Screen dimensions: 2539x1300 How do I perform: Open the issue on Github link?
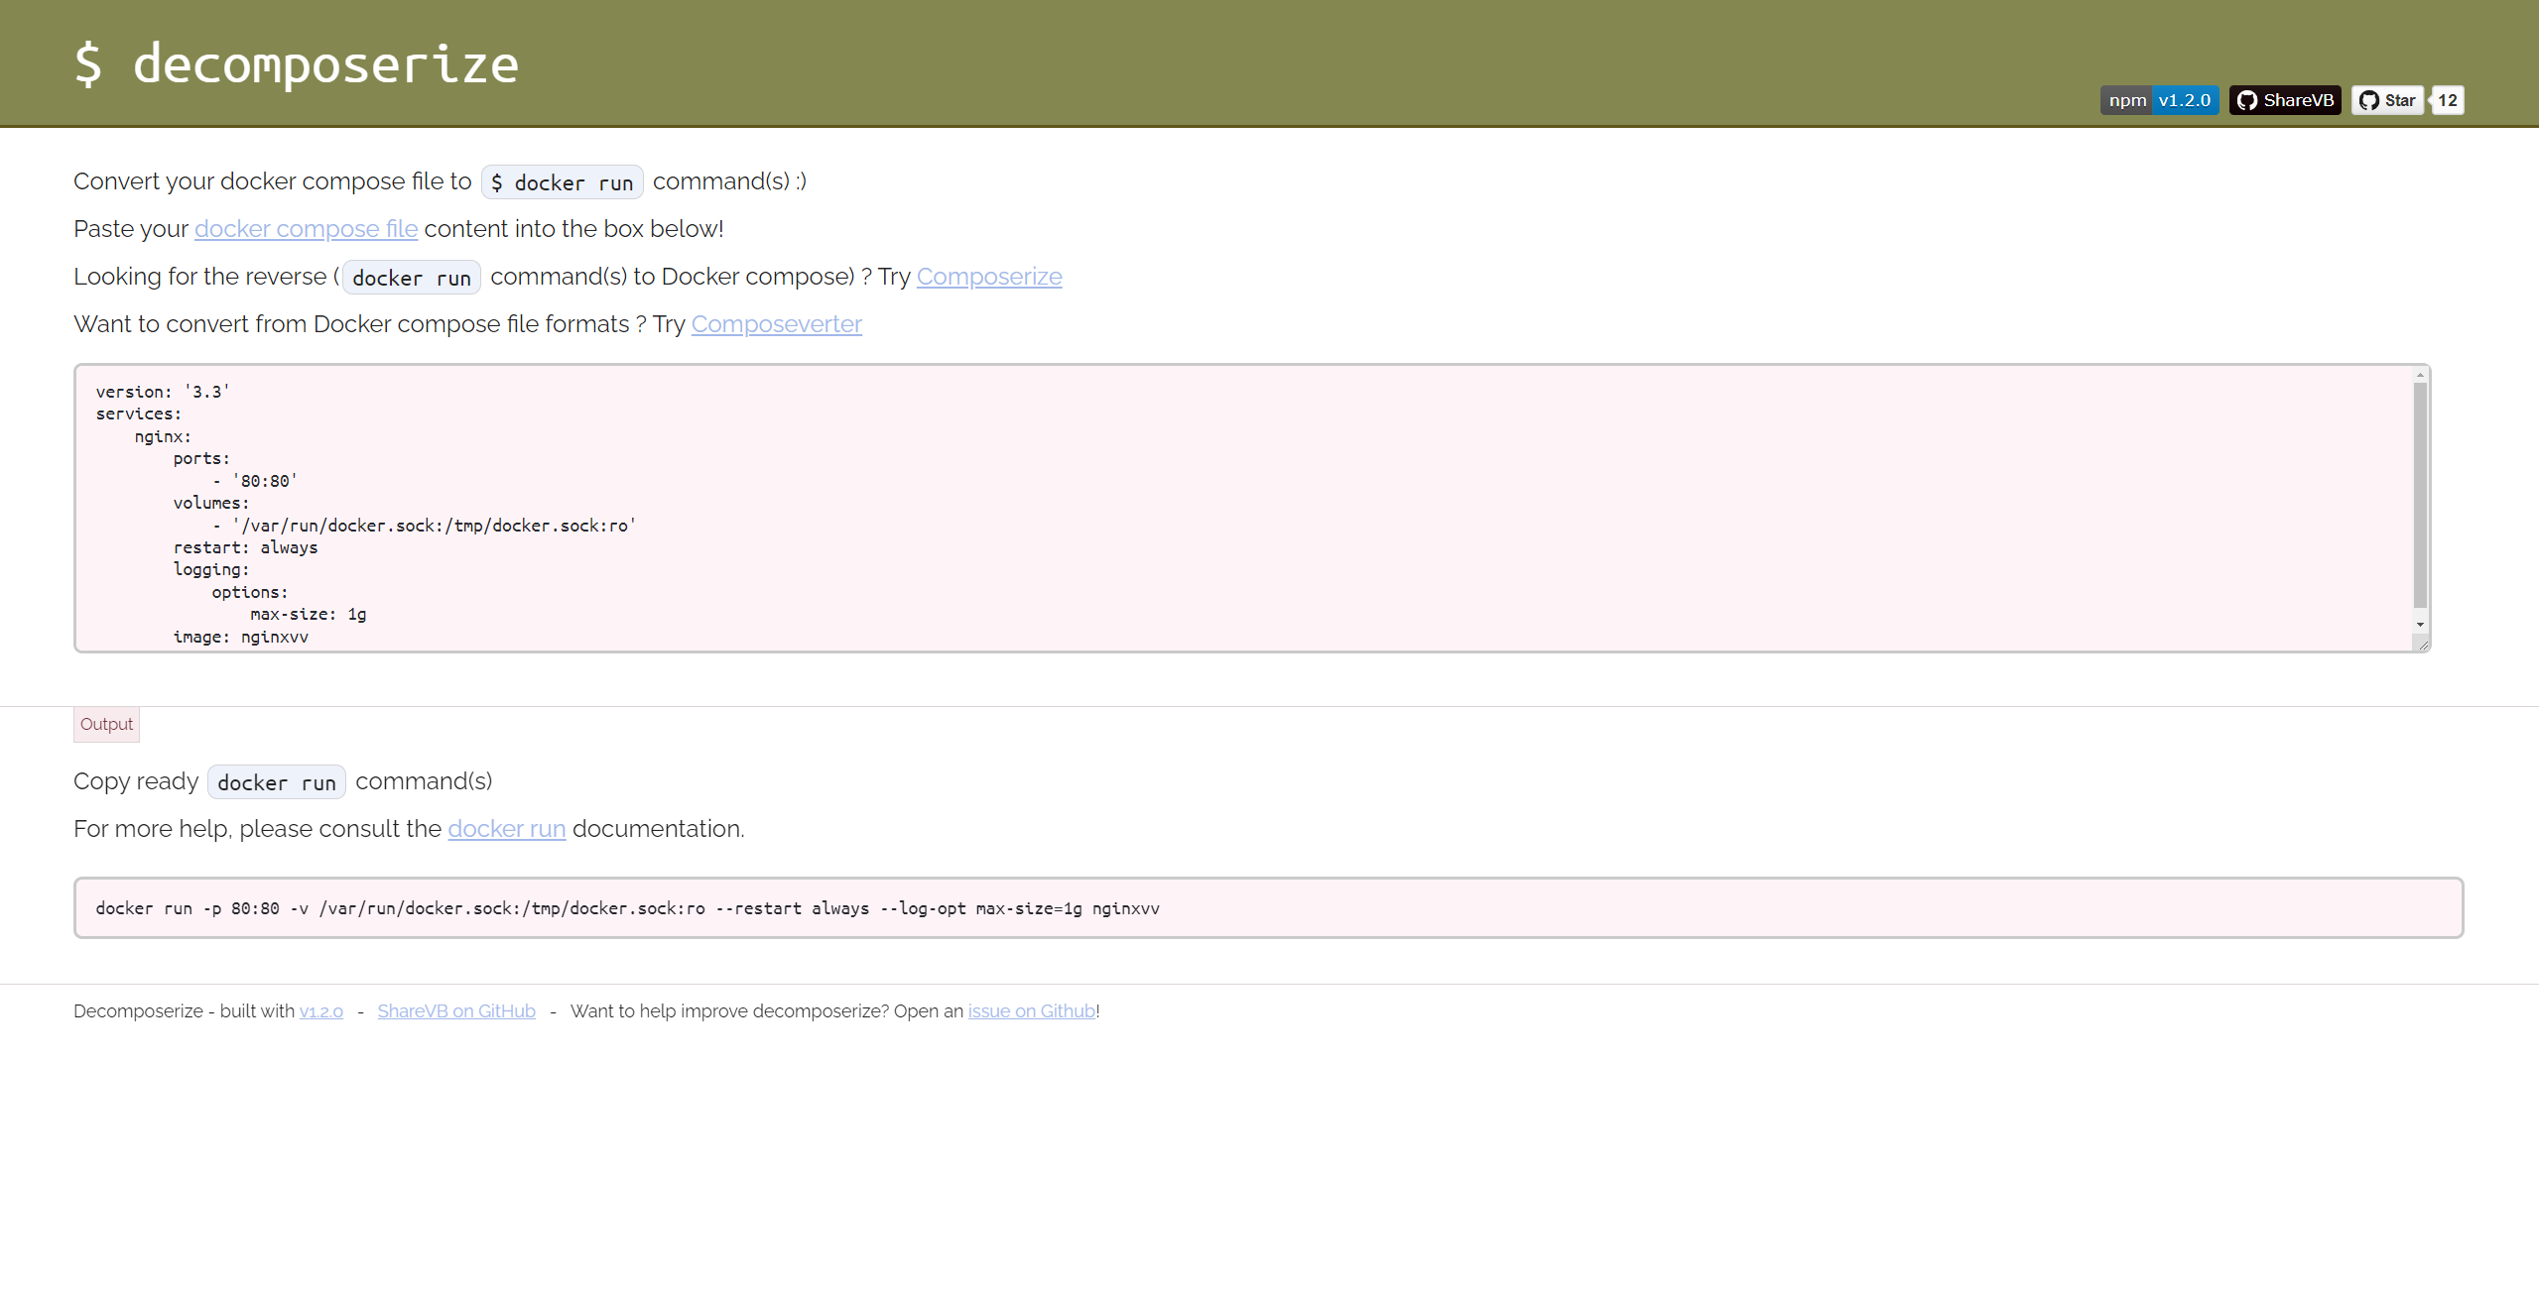coord(1031,1011)
